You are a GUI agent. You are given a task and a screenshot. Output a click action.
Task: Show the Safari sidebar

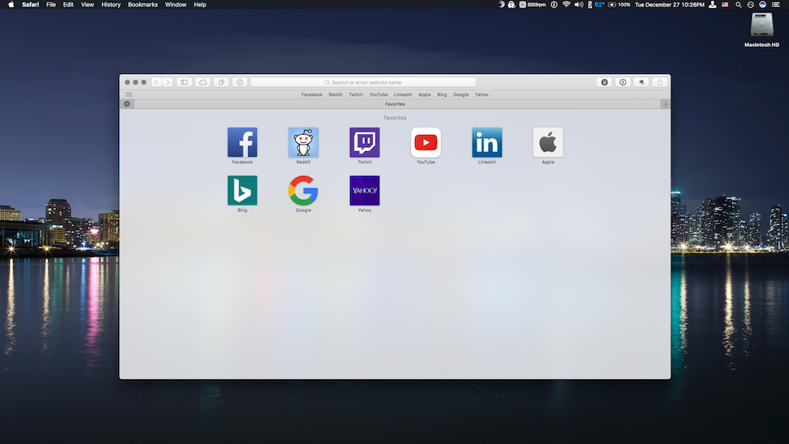184,82
